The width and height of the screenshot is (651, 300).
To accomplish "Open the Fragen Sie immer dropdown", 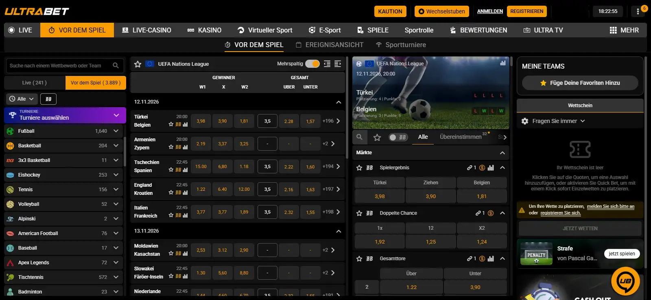I will [558, 121].
